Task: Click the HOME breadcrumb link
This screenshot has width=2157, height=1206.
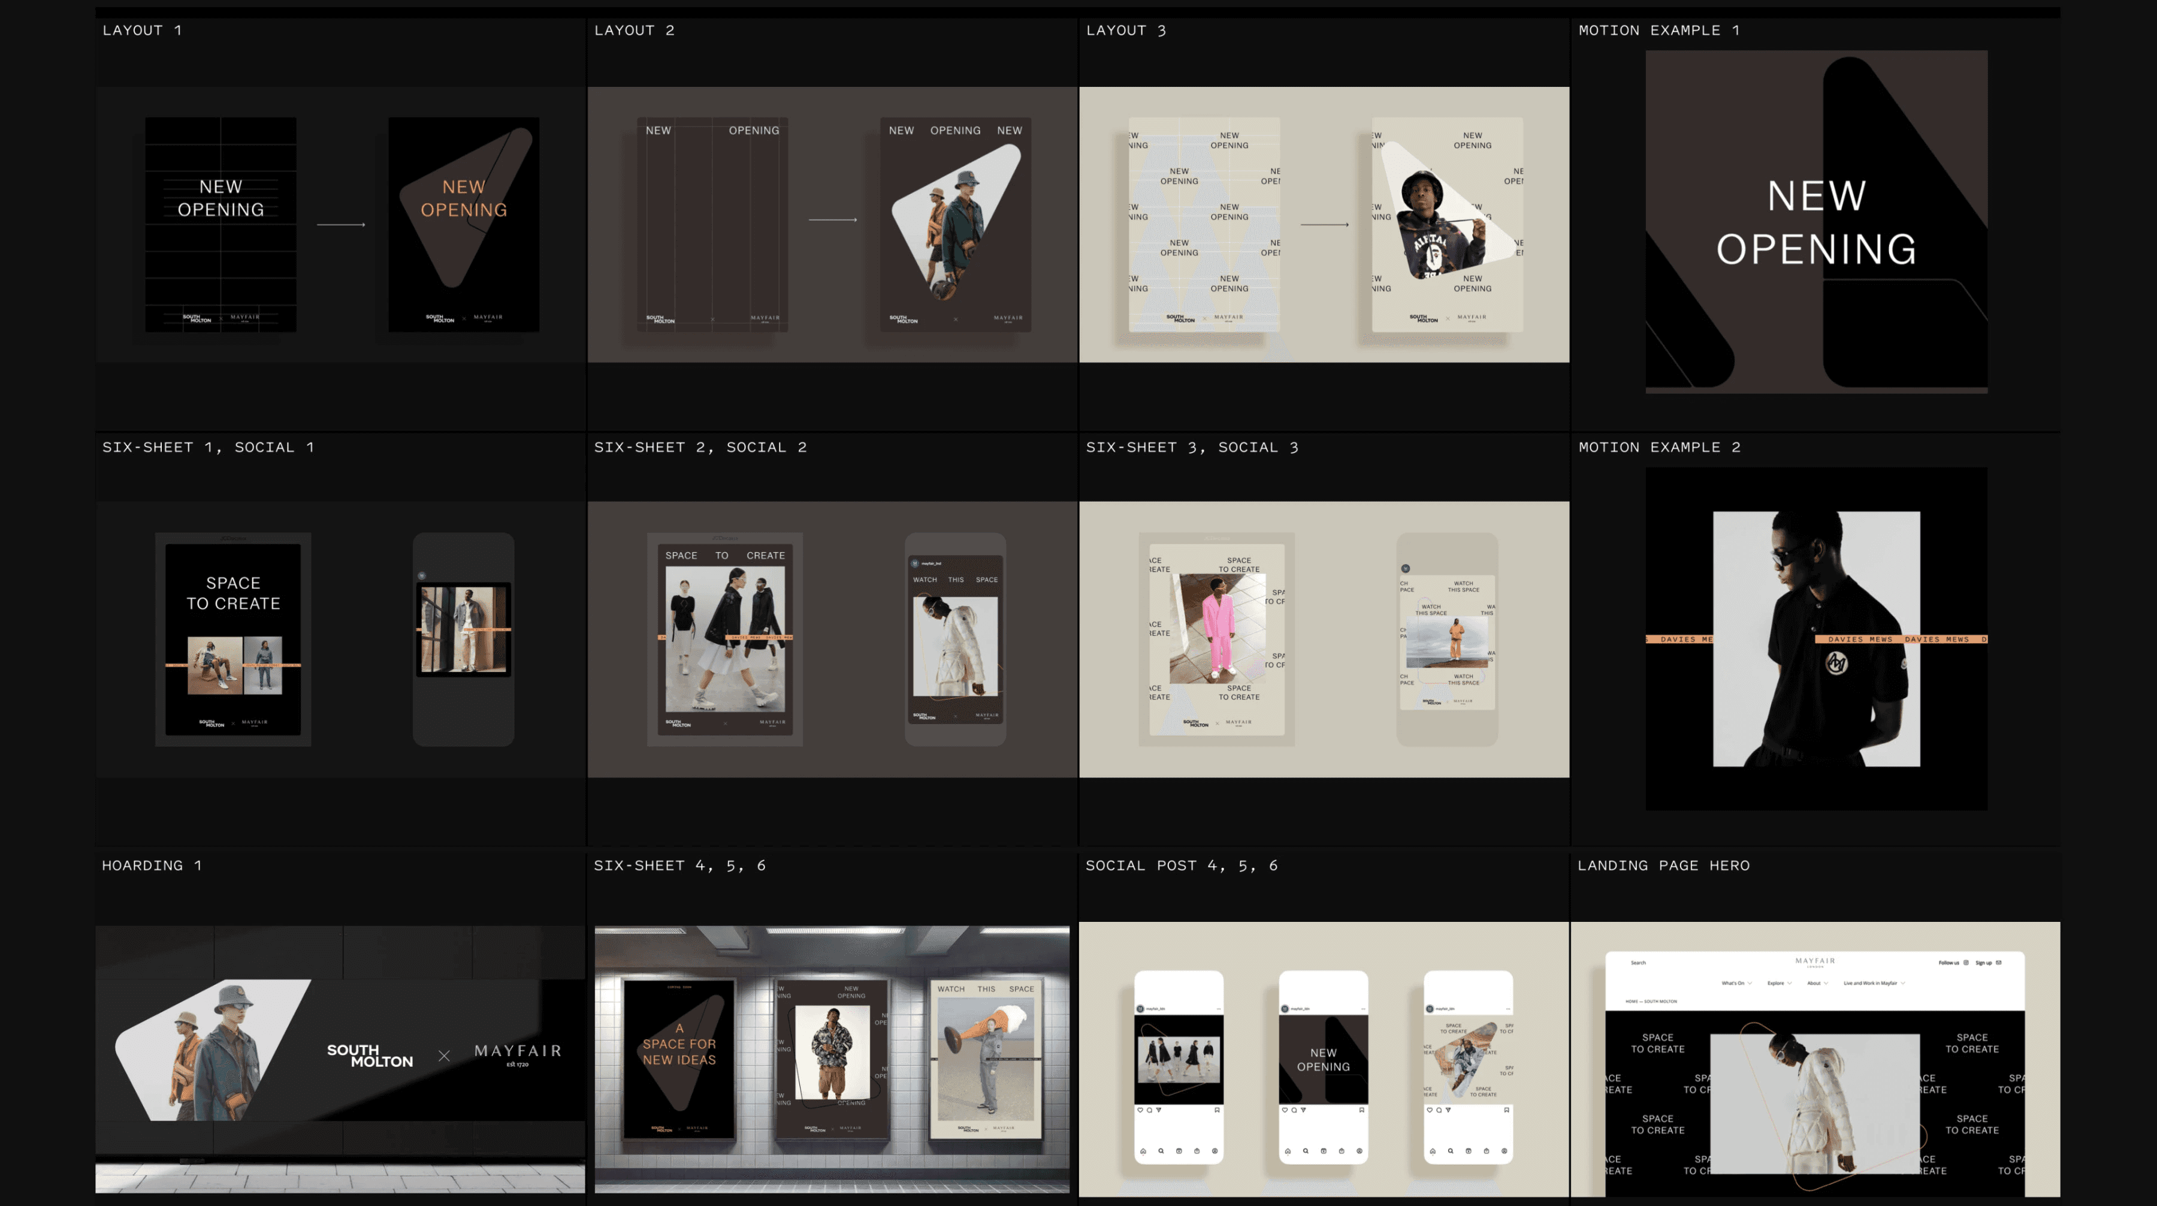Action: click(1631, 1001)
